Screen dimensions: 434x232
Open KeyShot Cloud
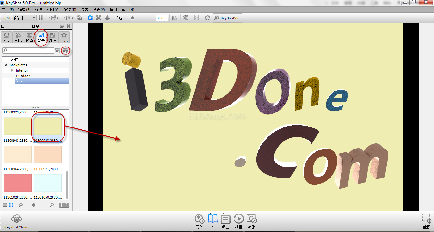17,221
